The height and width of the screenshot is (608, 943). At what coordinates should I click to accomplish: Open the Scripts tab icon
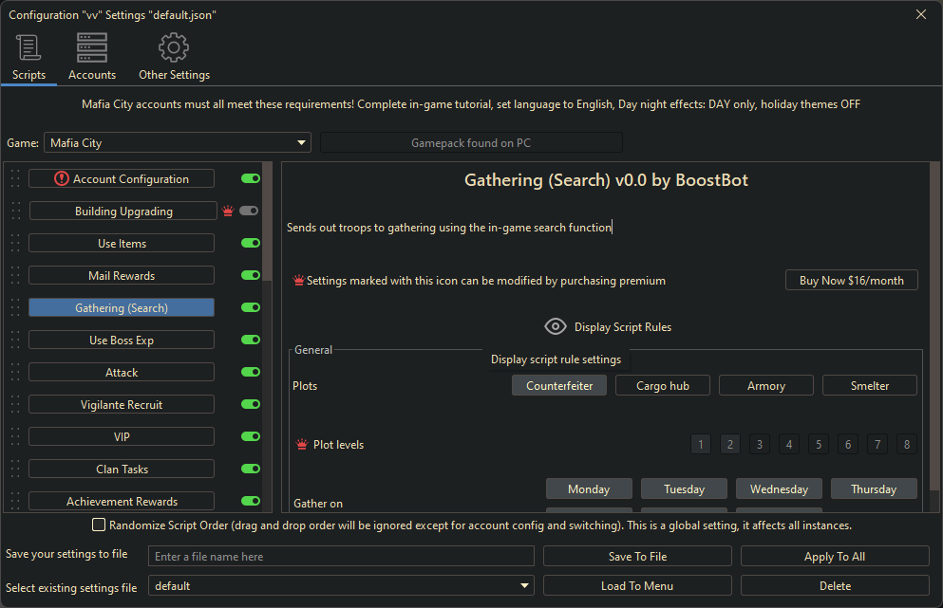pos(28,47)
